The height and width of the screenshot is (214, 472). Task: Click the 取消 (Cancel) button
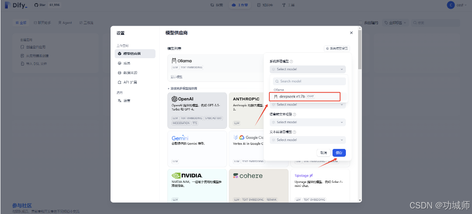pyautogui.click(x=323, y=153)
